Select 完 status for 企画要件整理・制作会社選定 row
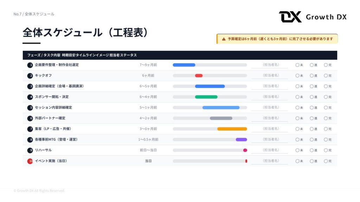Viewport: 360px width, 202px height. (x=326, y=65)
